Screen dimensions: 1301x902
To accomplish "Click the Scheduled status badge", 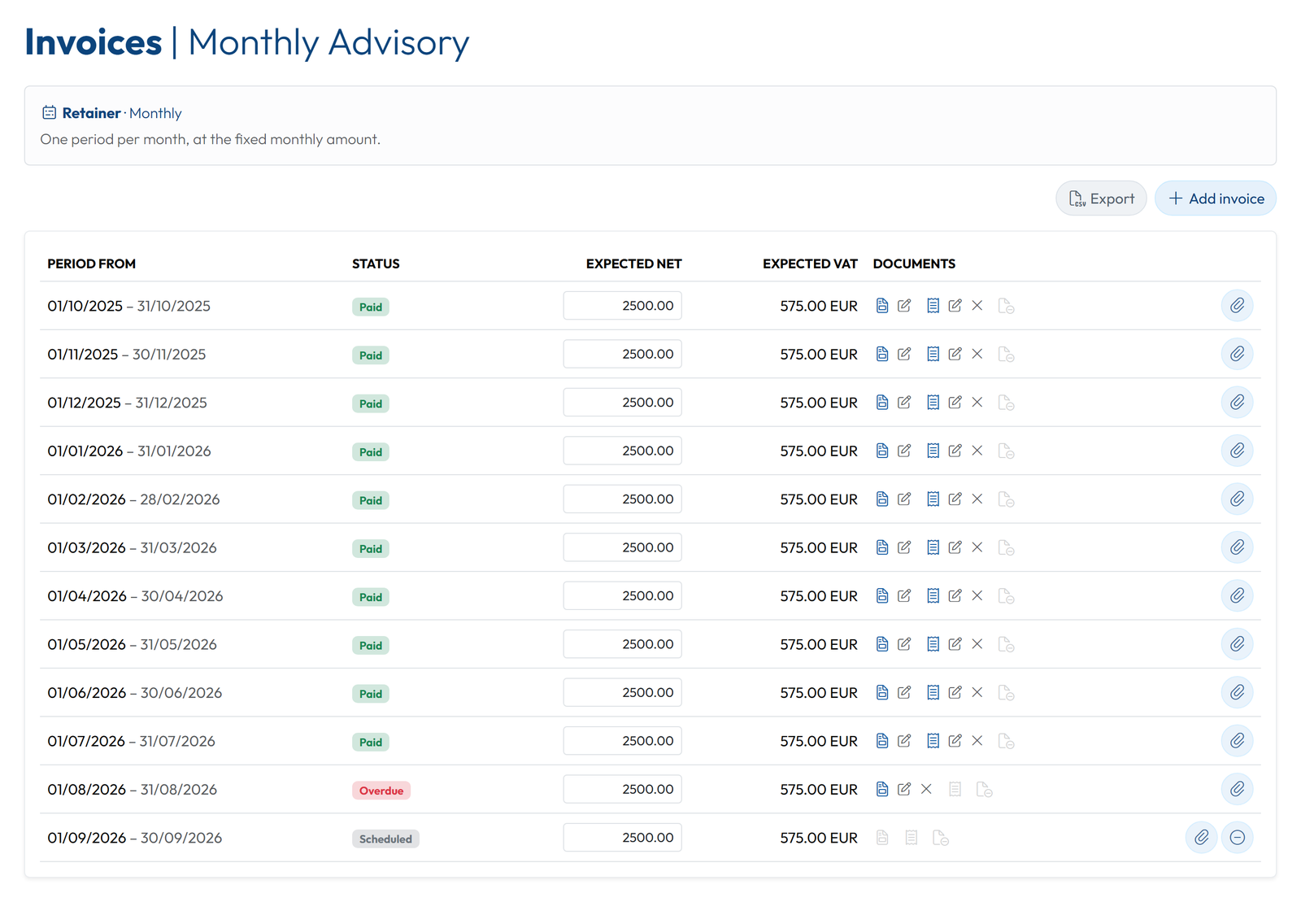I will (x=385, y=839).
